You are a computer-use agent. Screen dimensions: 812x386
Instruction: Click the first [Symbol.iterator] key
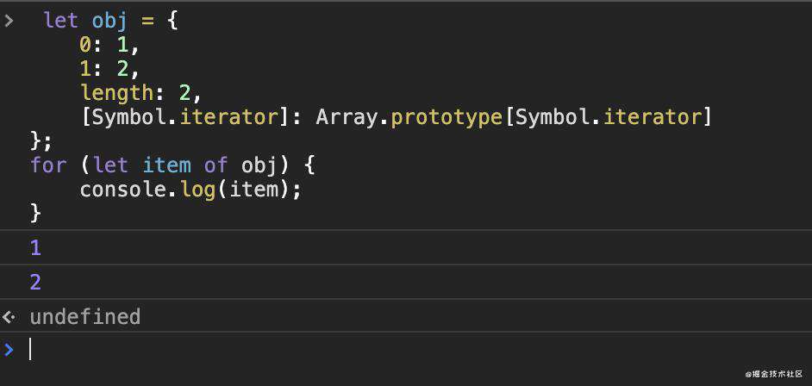pos(184,118)
